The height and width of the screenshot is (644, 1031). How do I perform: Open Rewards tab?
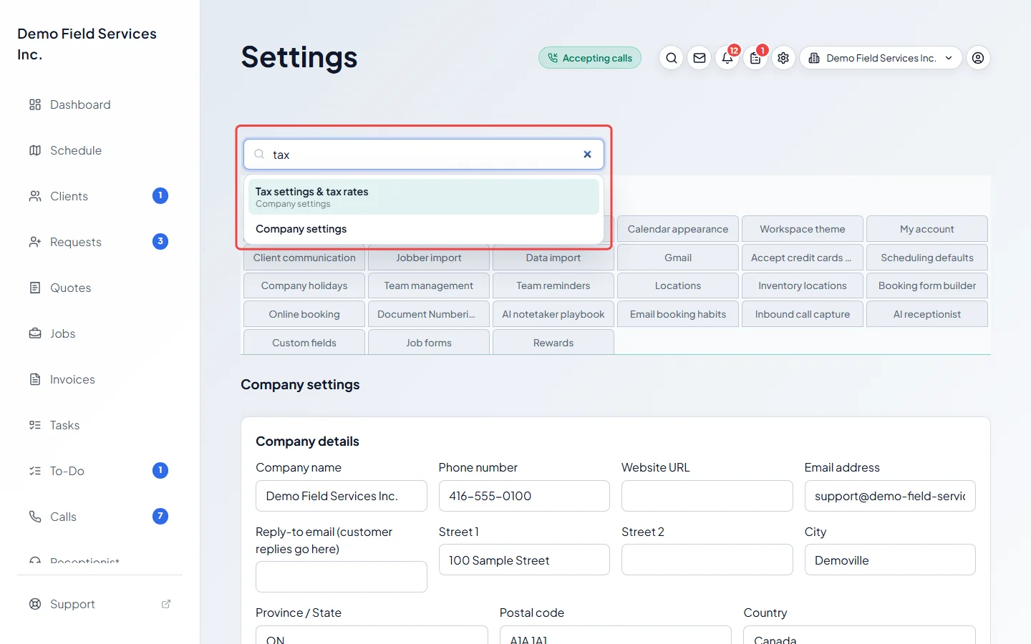click(553, 343)
